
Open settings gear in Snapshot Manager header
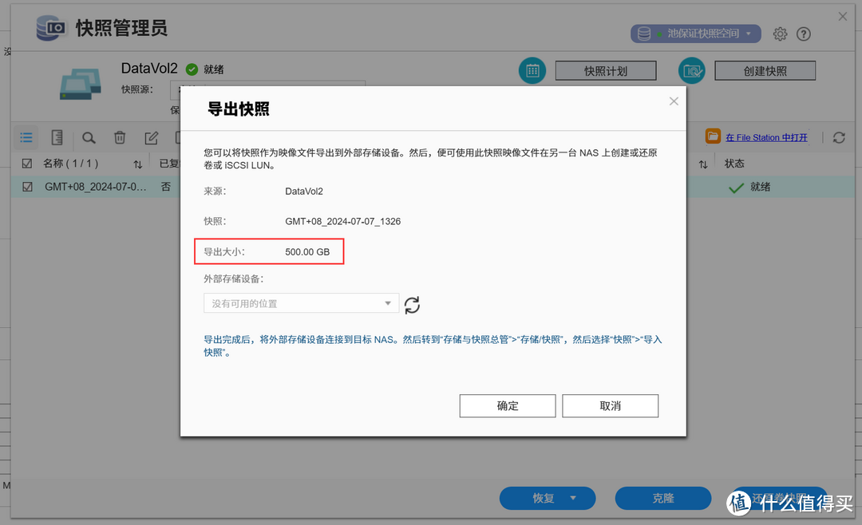(780, 34)
